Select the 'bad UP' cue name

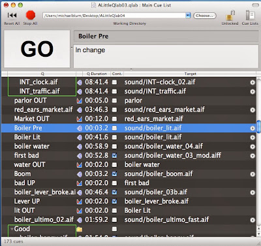coord(25,183)
